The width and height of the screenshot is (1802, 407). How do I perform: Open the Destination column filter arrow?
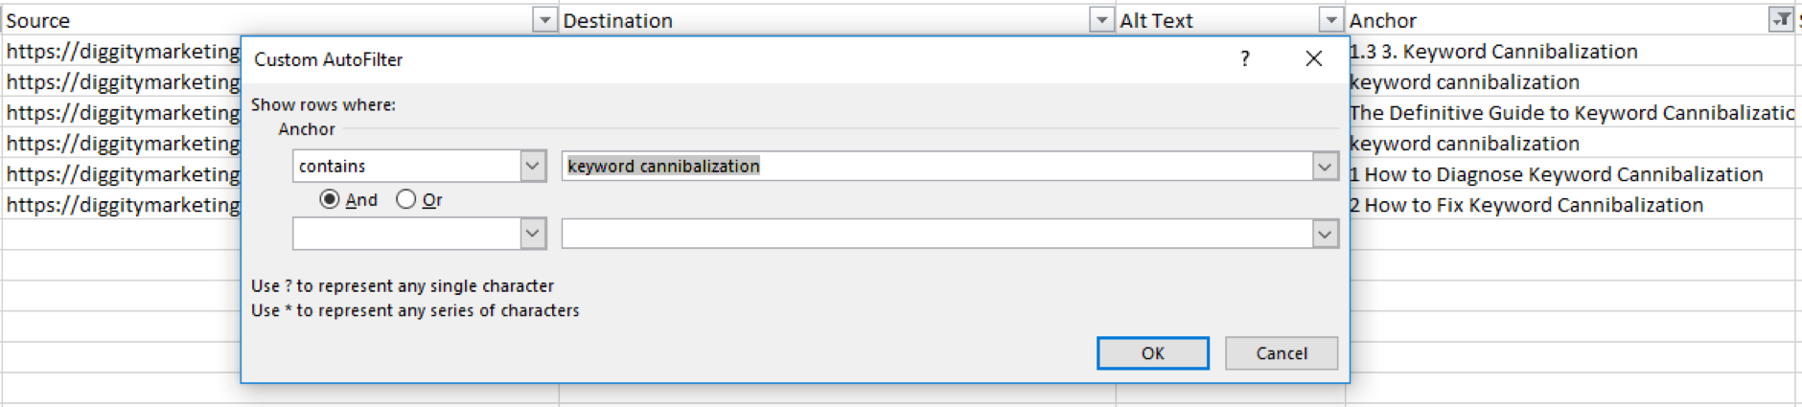(1101, 20)
